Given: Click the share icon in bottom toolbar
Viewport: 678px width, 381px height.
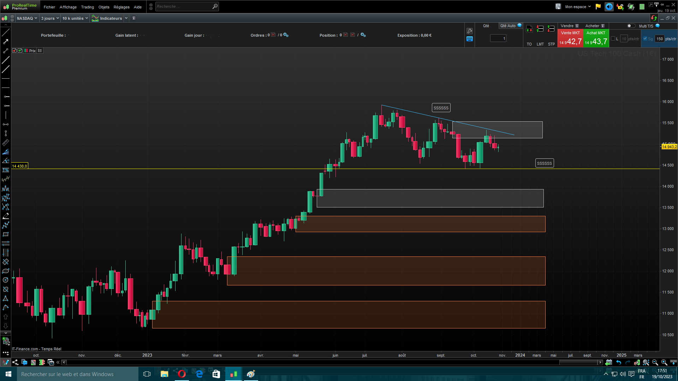Looking at the screenshot, I should (x=15, y=362).
